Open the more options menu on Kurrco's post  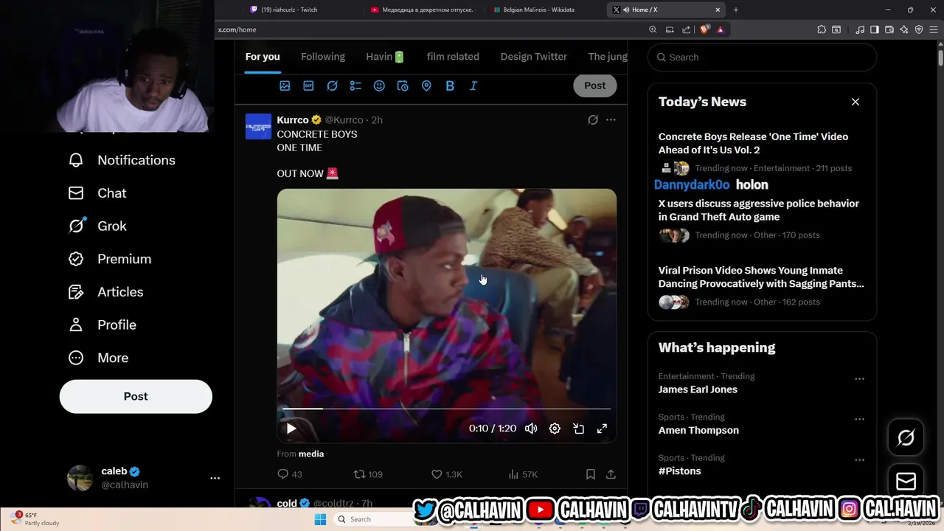[611, 119]
